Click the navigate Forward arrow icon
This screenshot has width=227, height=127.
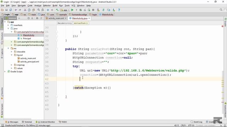tap(52, 10)
